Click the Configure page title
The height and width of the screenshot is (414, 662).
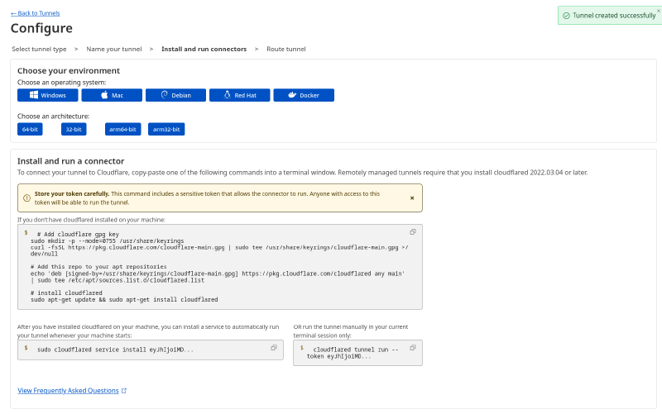tap(41, 28)
